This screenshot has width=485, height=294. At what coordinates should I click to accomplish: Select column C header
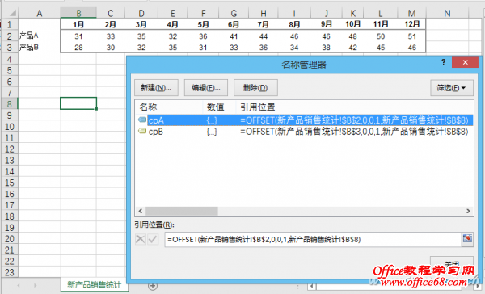[x=111, y=13]
